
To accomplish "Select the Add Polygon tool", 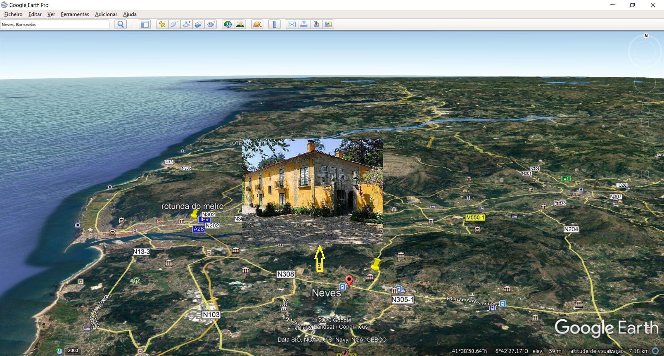I will [x=174, y=24].
